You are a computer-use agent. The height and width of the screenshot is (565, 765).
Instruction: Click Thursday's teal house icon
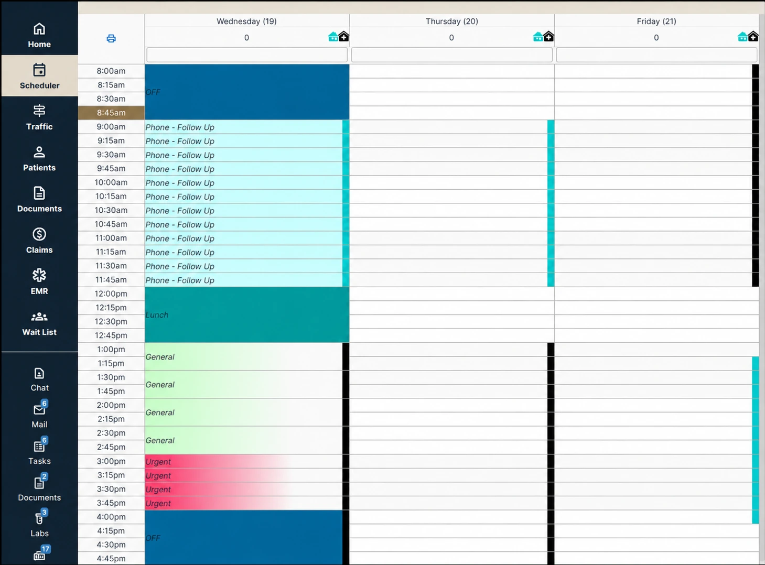click(538, 37)
